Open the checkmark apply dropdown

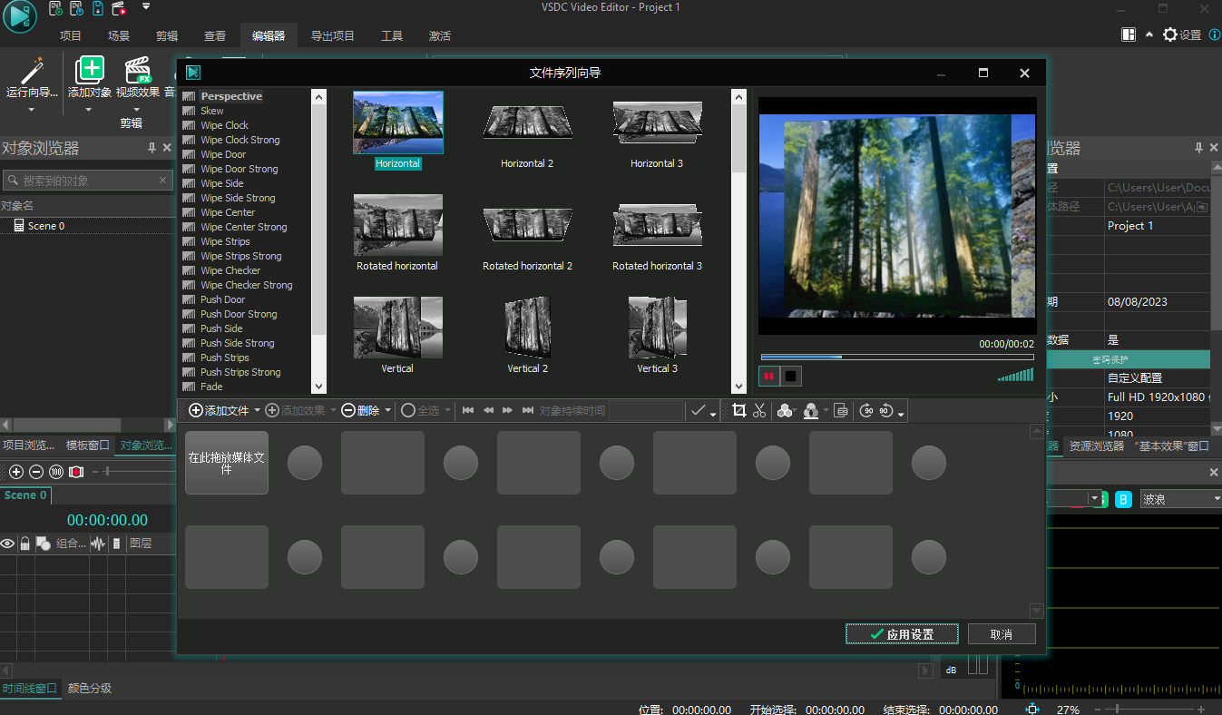coord(713,413)
